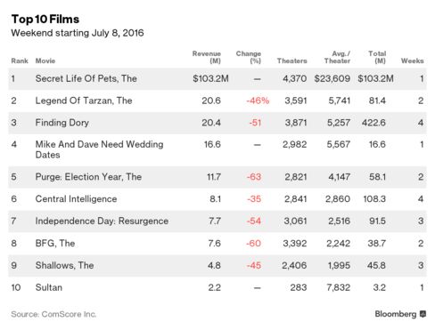Click the Total (M) column header
This screenshot has width=435, height=330.
pyautogui.click(x=377, y=57)
